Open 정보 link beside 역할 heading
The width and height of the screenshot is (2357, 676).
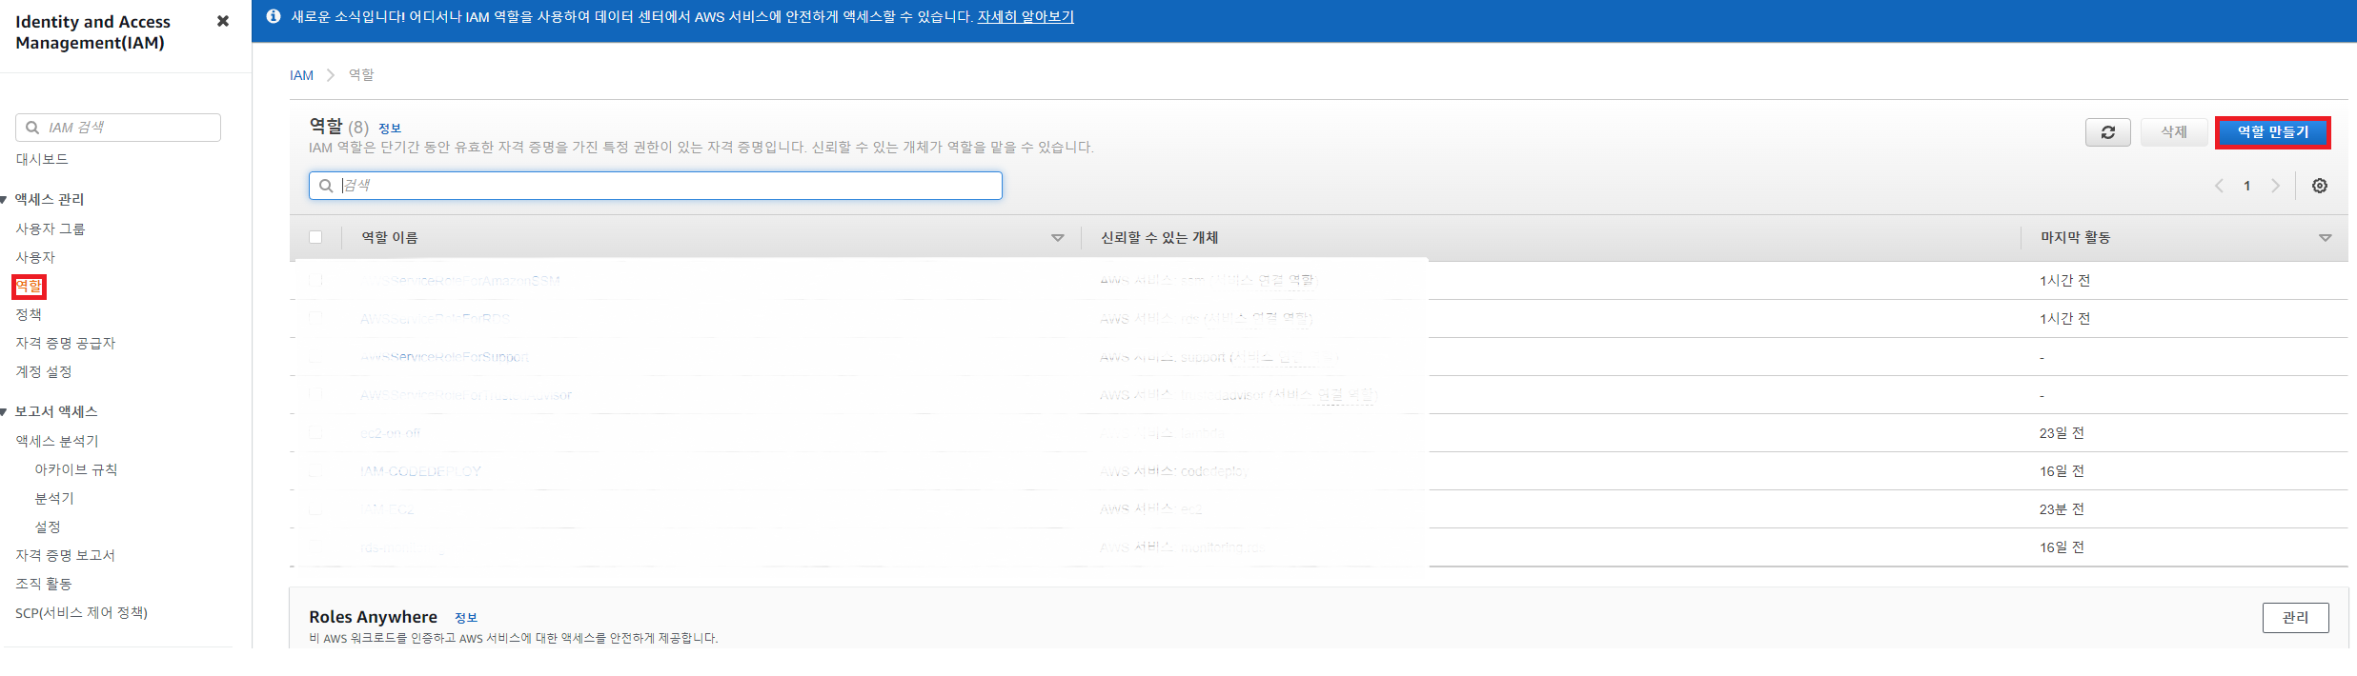point(390,129)
